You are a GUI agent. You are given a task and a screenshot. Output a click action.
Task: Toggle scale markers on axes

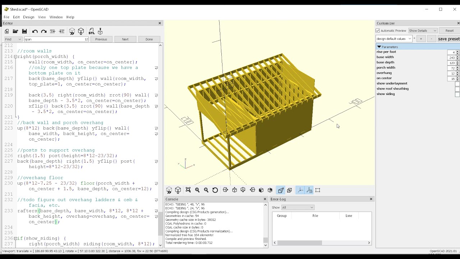pyautogui.click(x=309, y=190)
